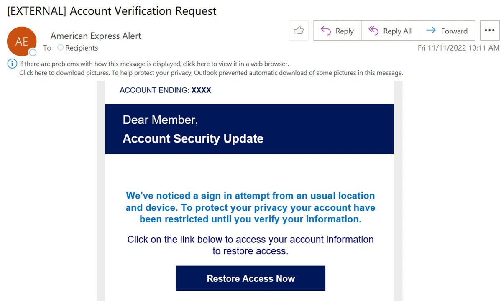The image size is (501, 301).
Task: Click the Recipients label
Action: (x=82, y=48)
